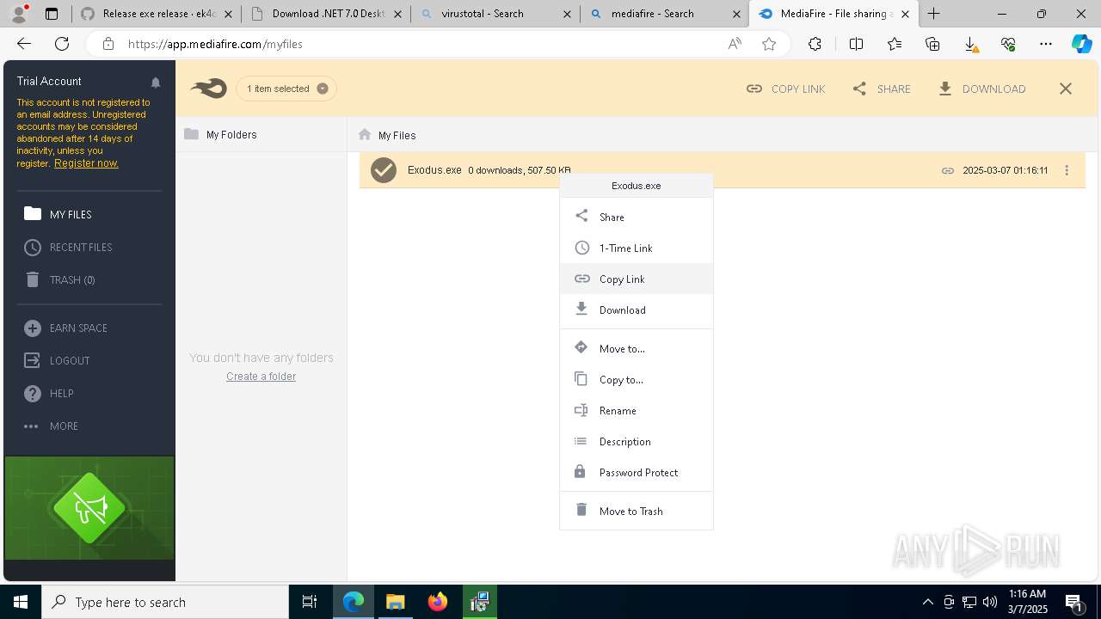The width and height of the screenshot is (1101, 619).
Task: Click COPY LINK in the top action bar
Action: [786, 89]
